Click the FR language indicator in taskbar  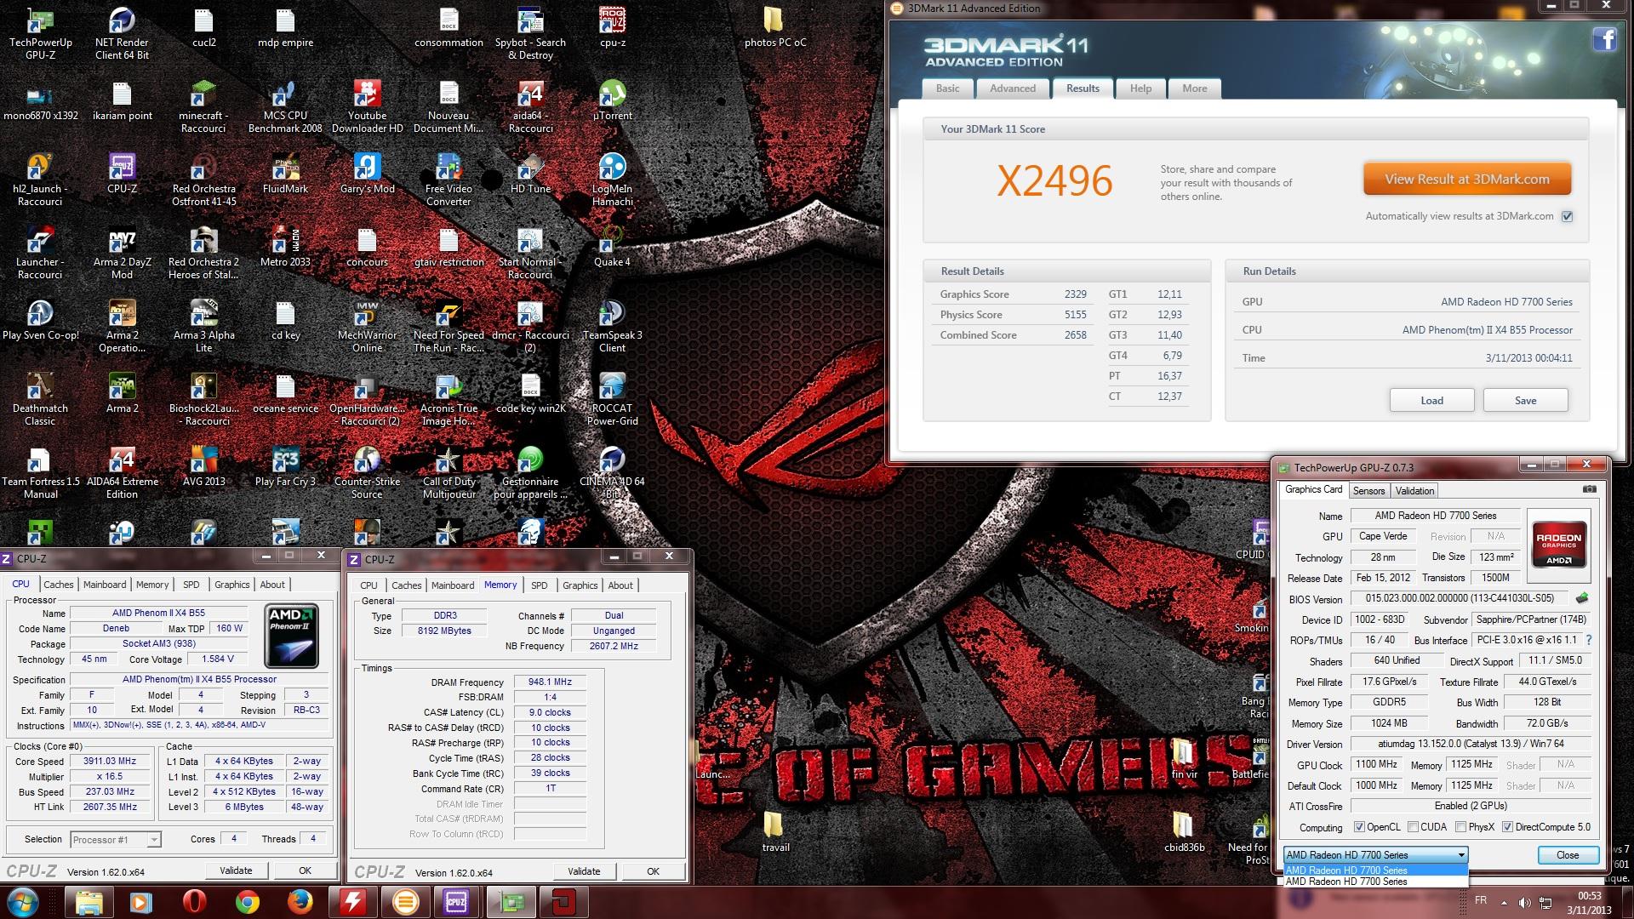(x=1481, y=900)
